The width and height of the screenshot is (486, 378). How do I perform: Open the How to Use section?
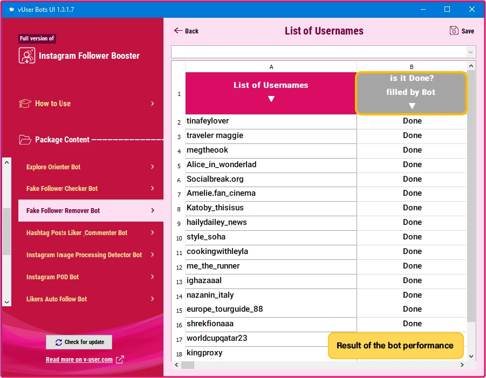87,104
